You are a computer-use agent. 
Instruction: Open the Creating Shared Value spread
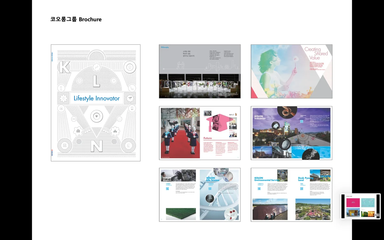291,71
